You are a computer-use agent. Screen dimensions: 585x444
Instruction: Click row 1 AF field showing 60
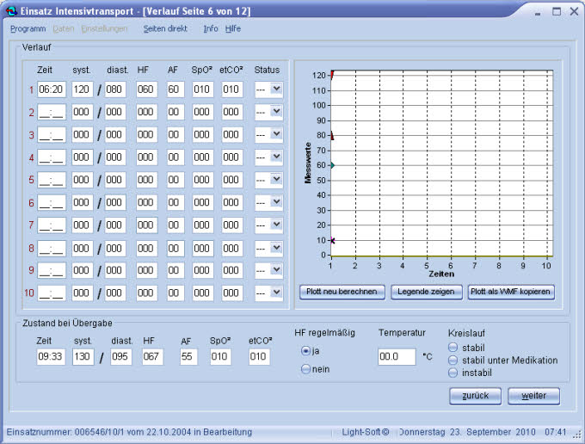click(175, 89)
